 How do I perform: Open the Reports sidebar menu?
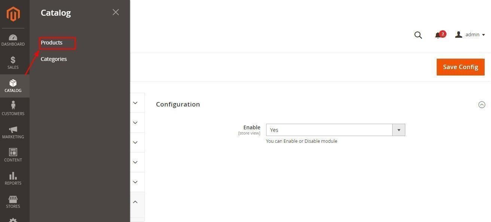[13, 179]
